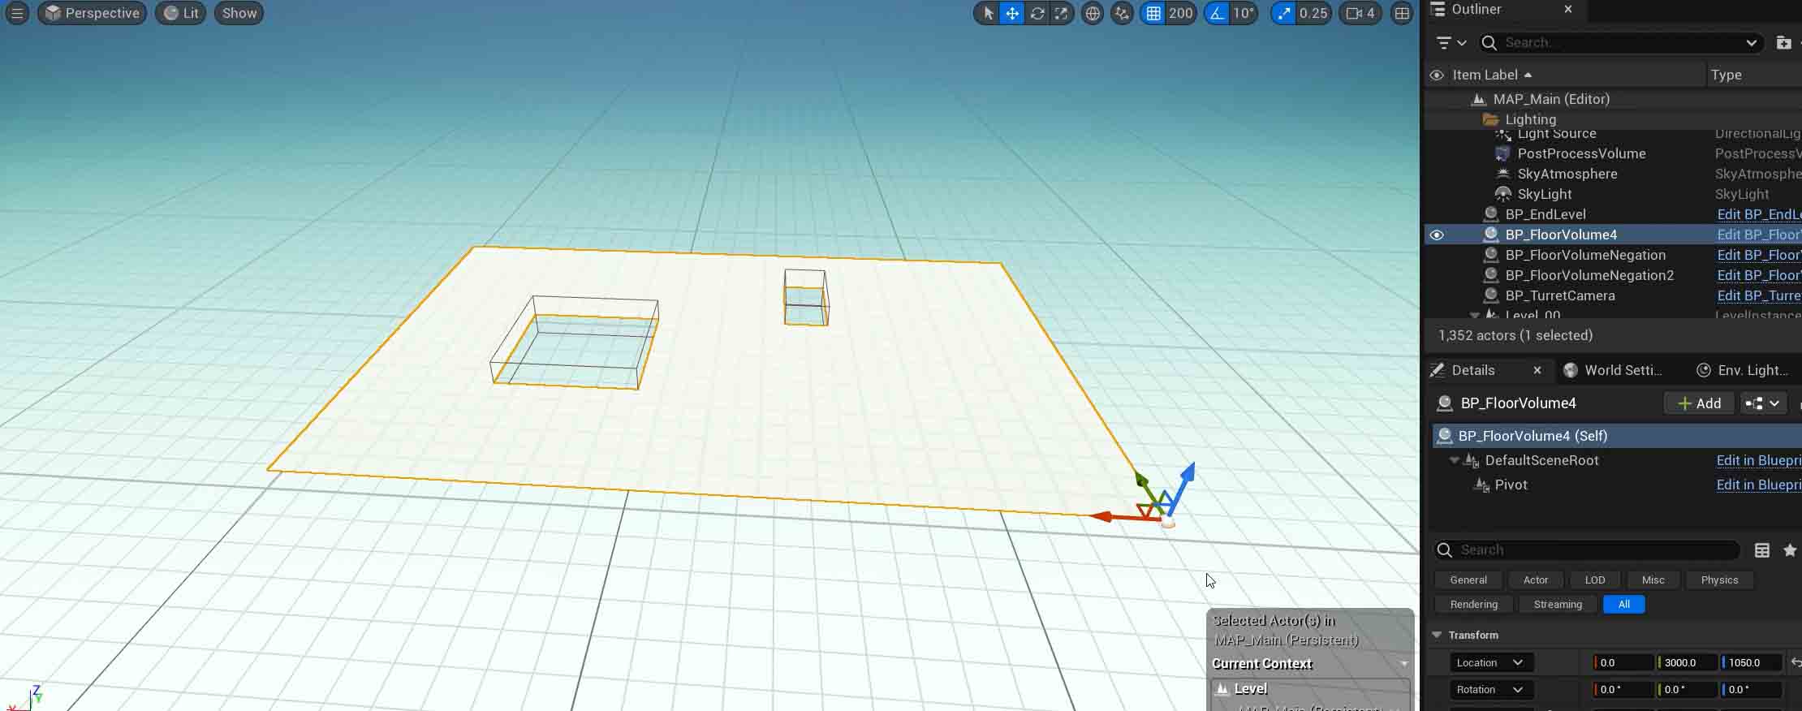Open the surface snapping options icon
The image size is (1802, 711).
(1122, 13)
